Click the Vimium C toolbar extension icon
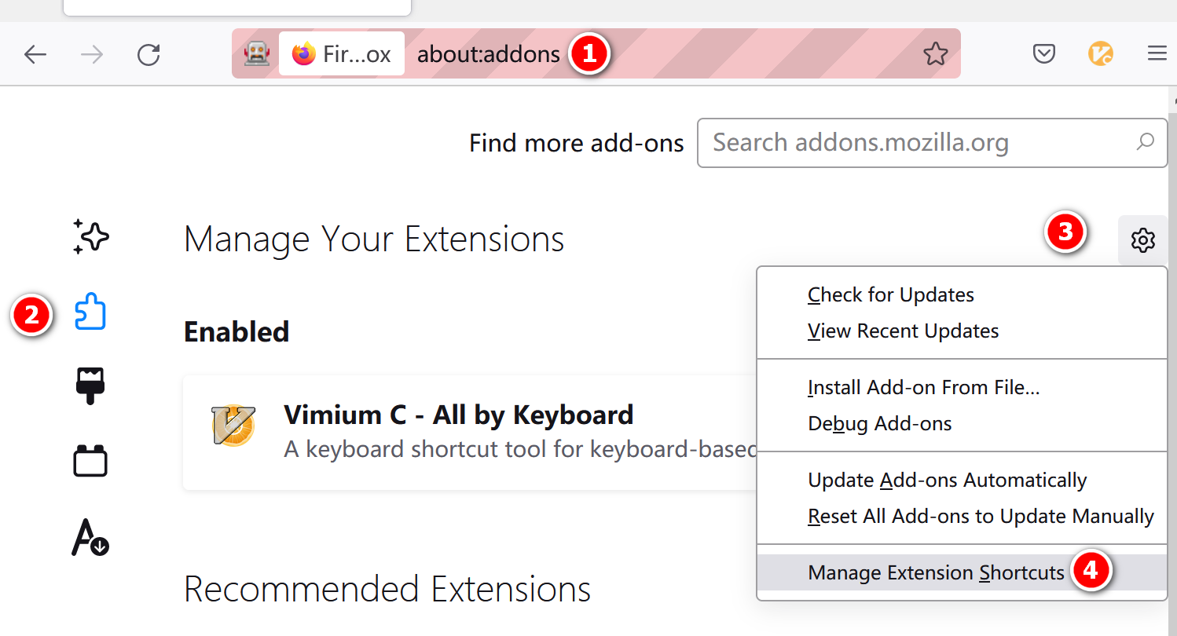Viewport: 1177px width, 636px height. tap(1100, 54)
